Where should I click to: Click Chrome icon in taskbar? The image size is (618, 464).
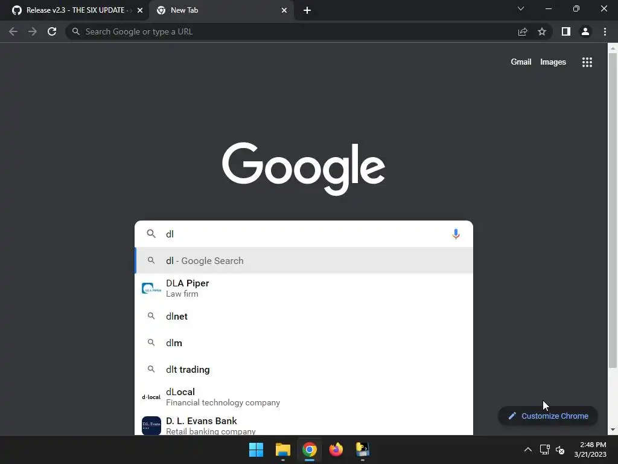(310, 449)
